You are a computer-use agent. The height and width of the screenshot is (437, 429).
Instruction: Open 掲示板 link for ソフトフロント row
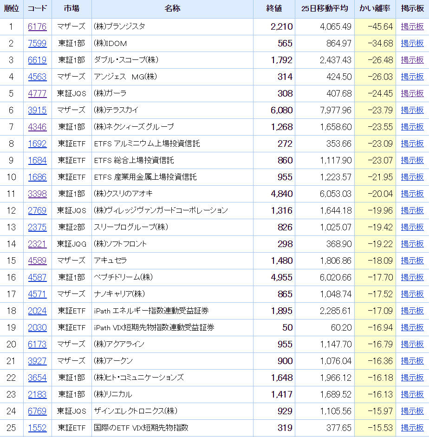[x=412, y=244]
